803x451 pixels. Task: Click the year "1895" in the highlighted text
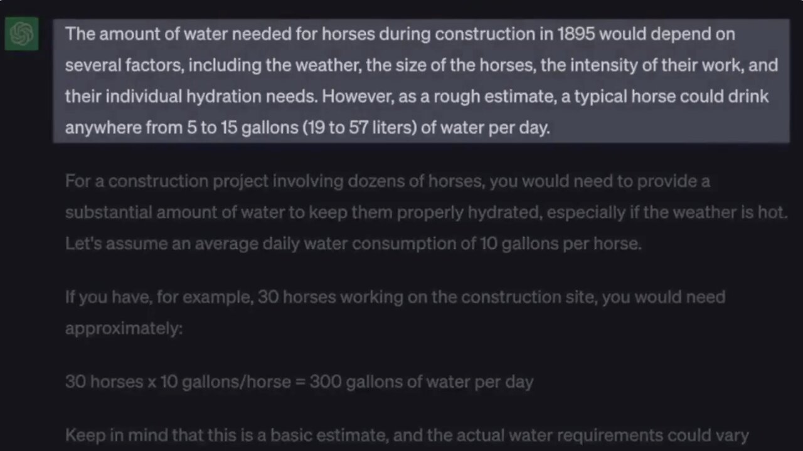(x=576, y=34)
